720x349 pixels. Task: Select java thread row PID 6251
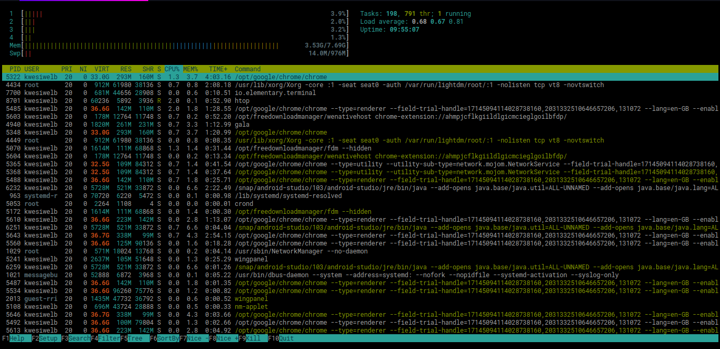(360, 228)
